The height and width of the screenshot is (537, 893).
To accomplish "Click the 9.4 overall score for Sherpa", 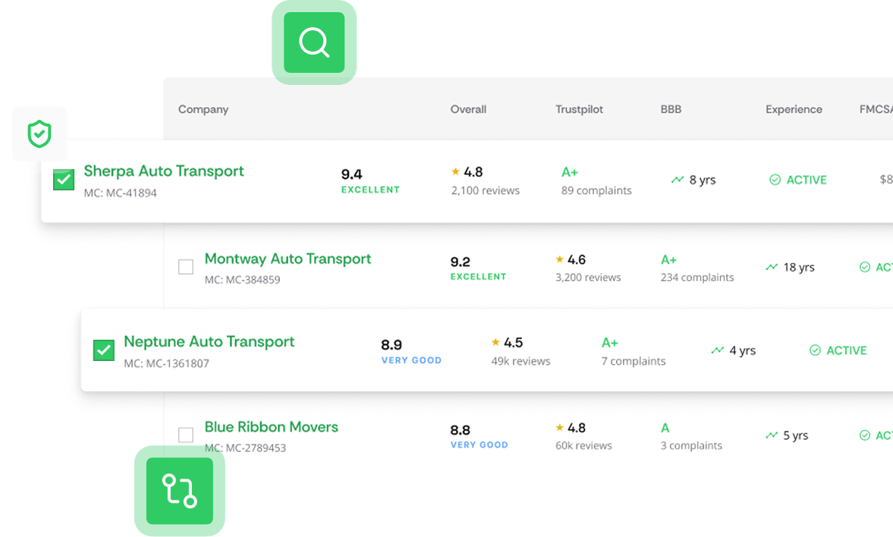I will click(351, 174).
